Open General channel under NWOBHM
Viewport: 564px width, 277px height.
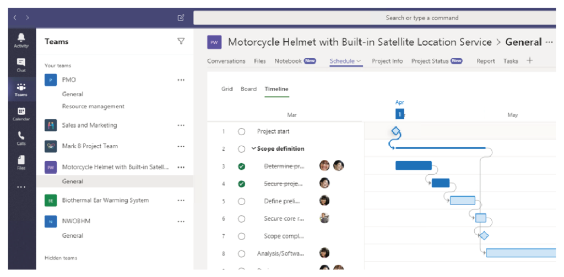coord(73,236)
